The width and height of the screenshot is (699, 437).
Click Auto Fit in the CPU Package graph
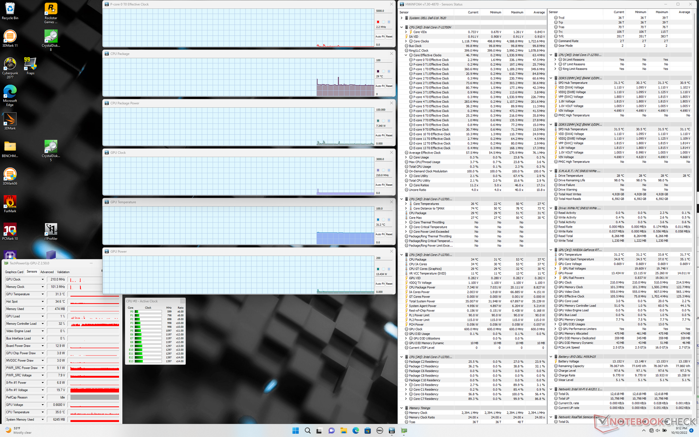coord(380,86)
